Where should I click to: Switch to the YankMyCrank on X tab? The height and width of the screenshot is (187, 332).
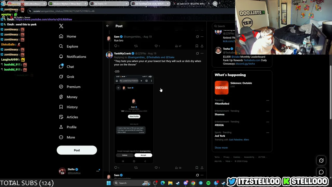pos(150,4)
